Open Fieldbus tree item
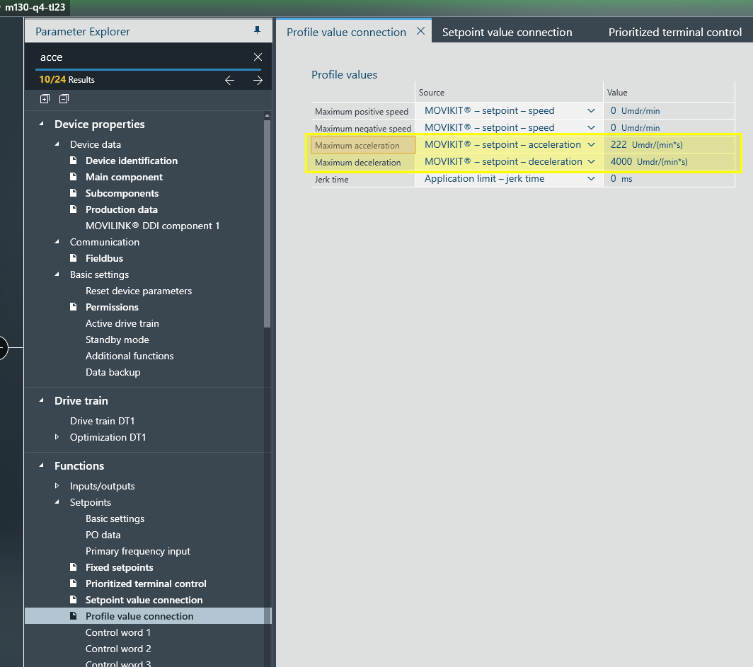753x667 pixels. 104,258
